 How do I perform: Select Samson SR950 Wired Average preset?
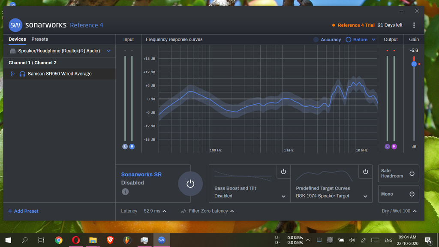[x=59, y=74]
